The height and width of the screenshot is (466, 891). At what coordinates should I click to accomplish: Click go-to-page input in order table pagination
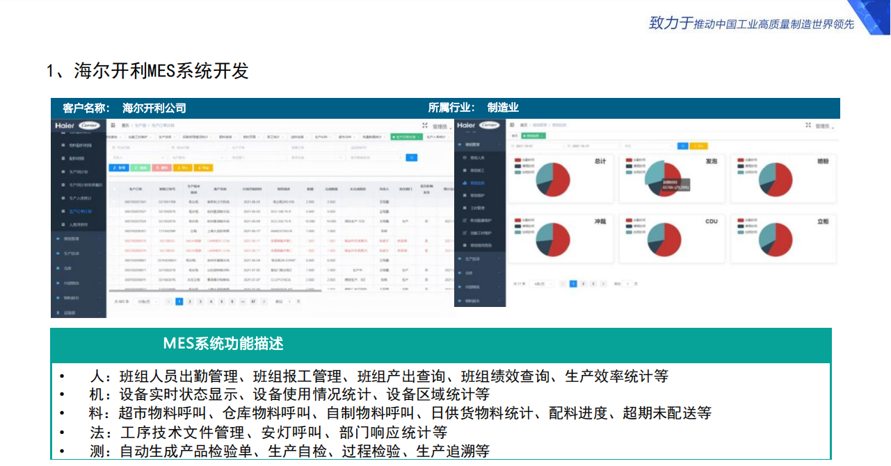[289, 301]
